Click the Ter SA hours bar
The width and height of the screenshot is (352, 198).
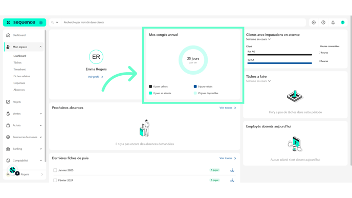(x=280, y=63)
